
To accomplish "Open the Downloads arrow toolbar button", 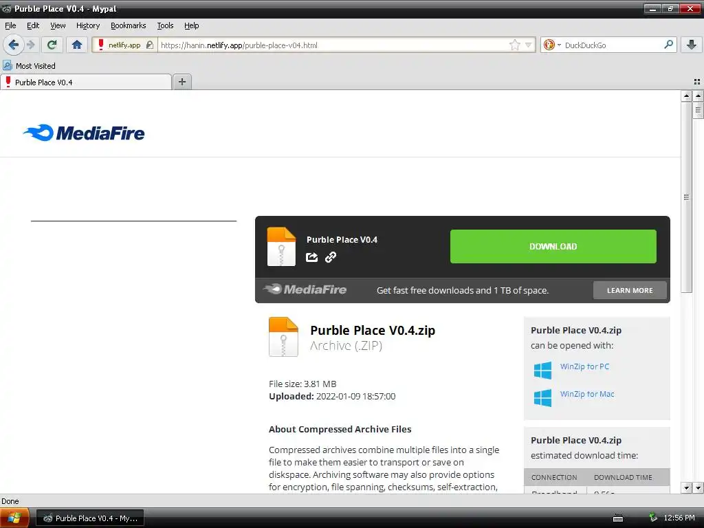I will (692, 45).
